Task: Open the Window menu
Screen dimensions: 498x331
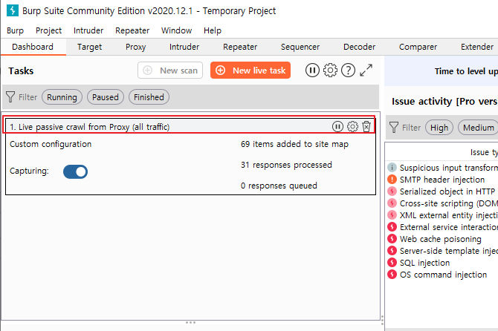Action: [176, 30]
